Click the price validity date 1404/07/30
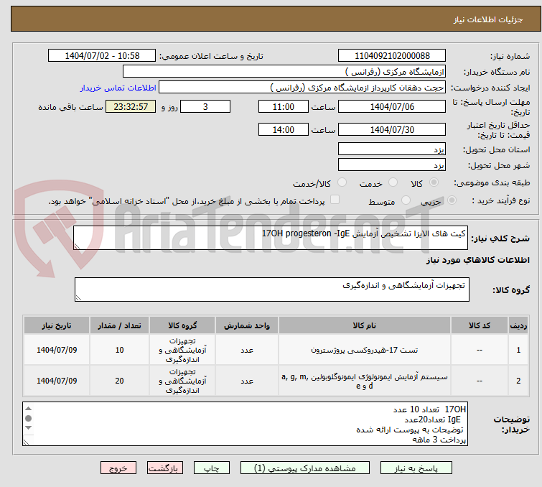The image size is (542, 487). tap(392, 130)
